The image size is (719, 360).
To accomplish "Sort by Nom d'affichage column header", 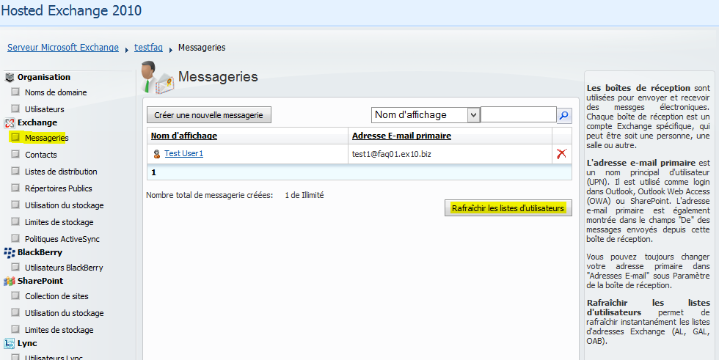I will tap(184, 136).
